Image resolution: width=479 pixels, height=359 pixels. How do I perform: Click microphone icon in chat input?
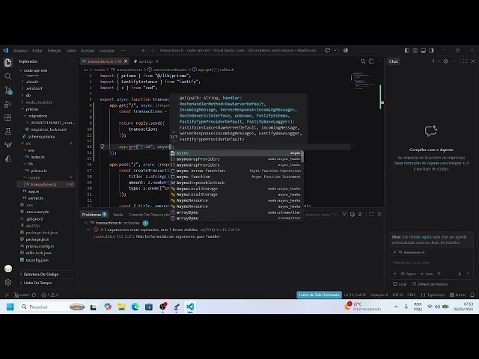pos(460,274)
